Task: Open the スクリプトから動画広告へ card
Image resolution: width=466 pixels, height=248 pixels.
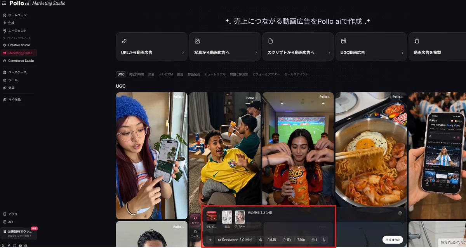Action: (298, 47)
